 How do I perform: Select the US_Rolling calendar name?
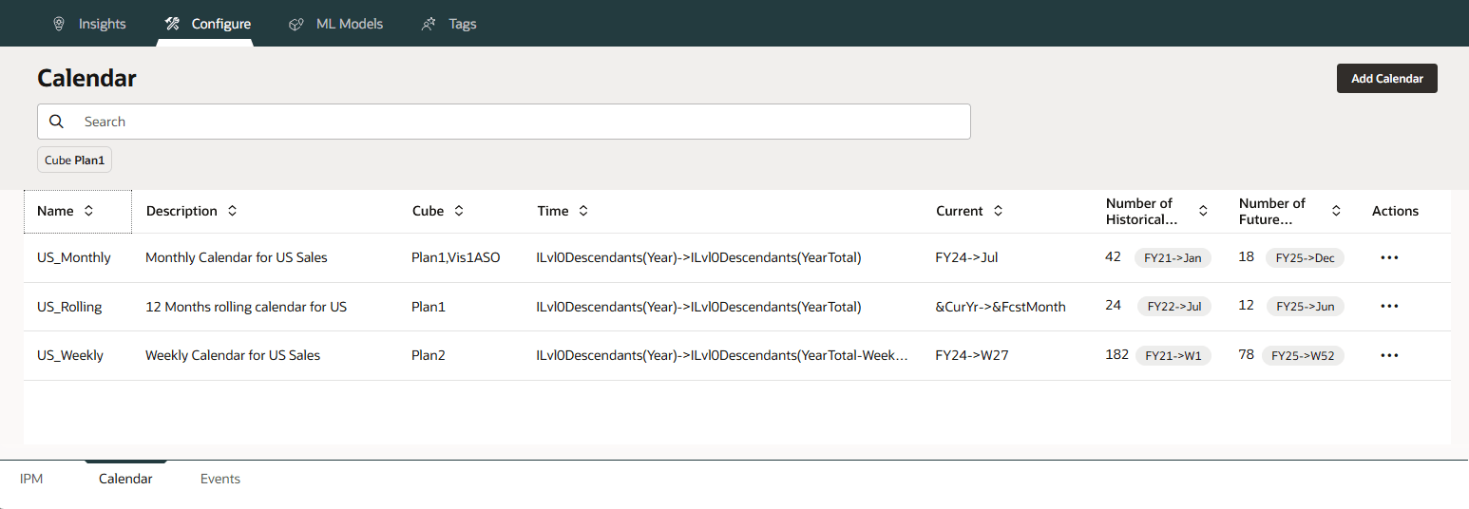[69, 307]
